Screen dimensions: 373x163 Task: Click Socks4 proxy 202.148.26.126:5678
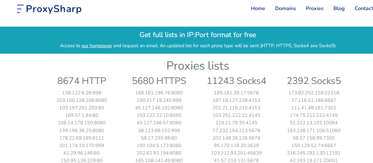(237, 138)
